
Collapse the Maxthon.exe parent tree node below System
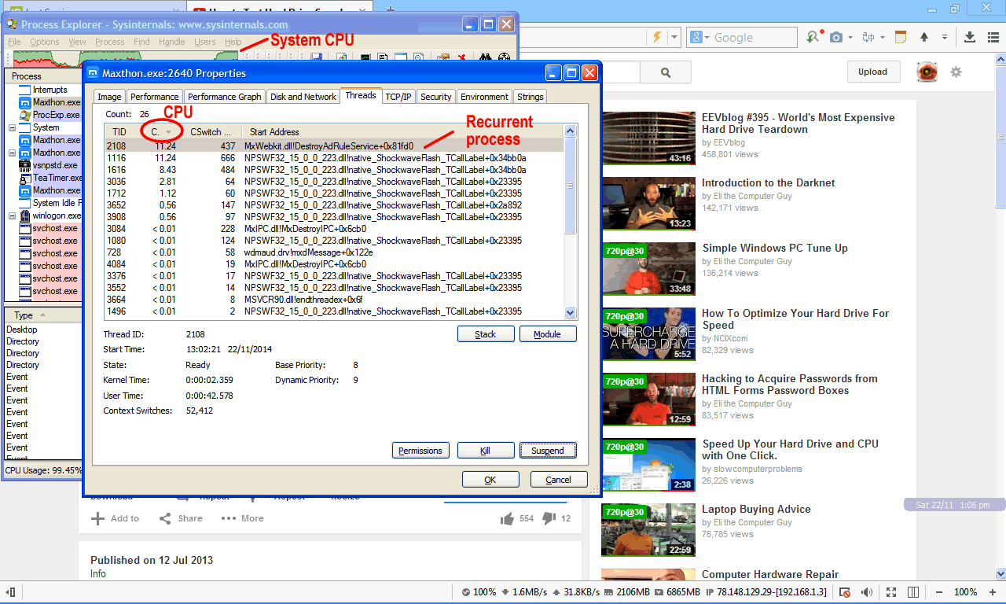(12, 153)
